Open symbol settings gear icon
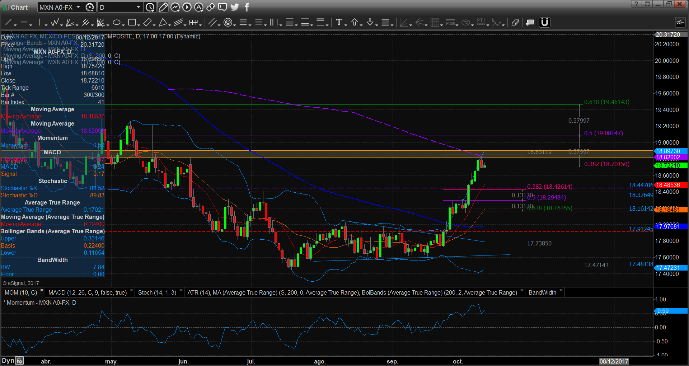The image size is (689, 366). pyautogui.click(x=90, y=7)
